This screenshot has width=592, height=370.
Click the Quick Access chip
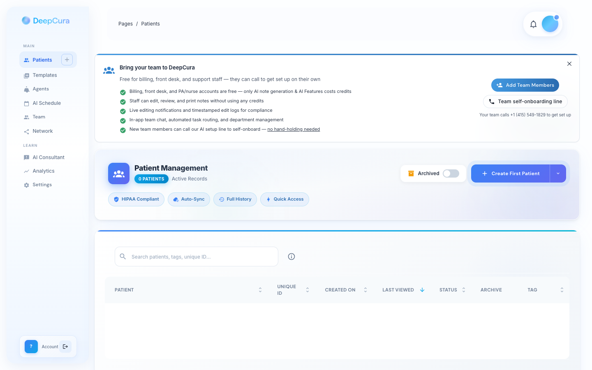click(284, 199)
